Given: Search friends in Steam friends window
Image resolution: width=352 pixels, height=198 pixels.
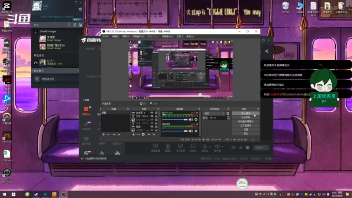Looking at the screenshot, I should tap(69, 25).
